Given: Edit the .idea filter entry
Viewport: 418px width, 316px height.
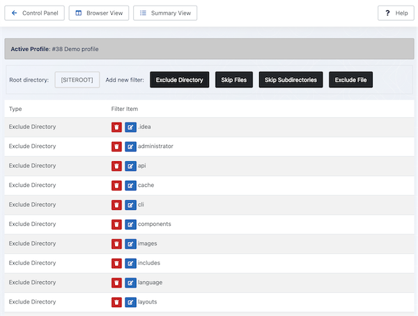Looking at the screenshot, I should (131, 127).
